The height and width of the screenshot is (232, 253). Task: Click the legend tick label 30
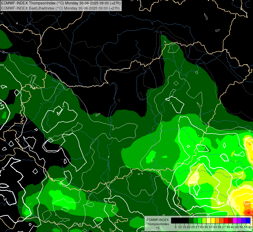click(206, 227)
